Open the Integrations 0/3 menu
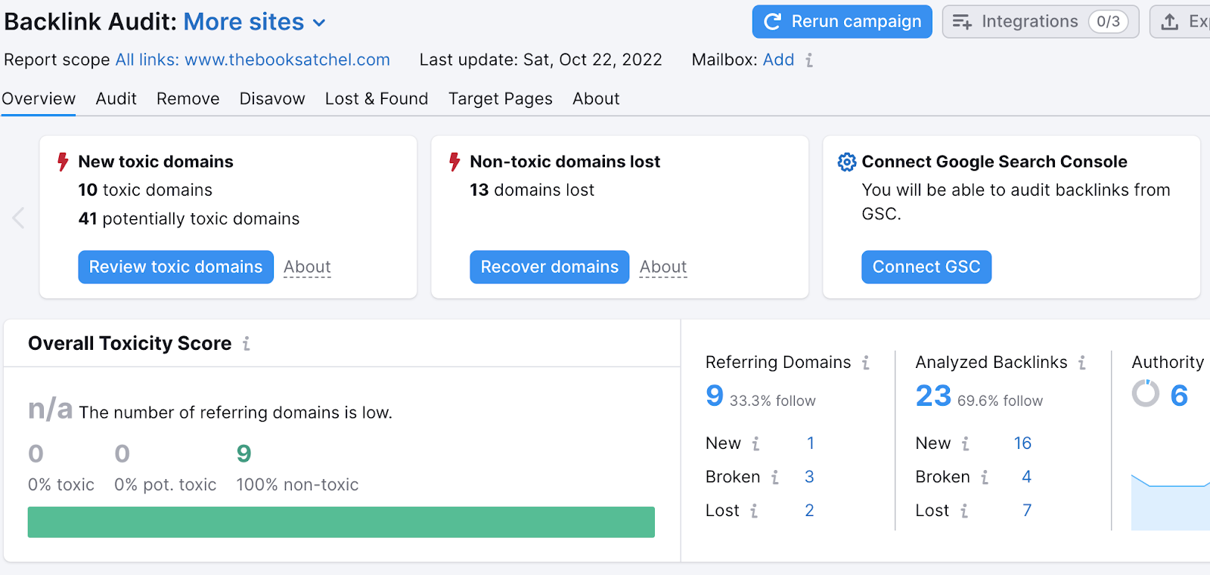 click(1040, 22)
